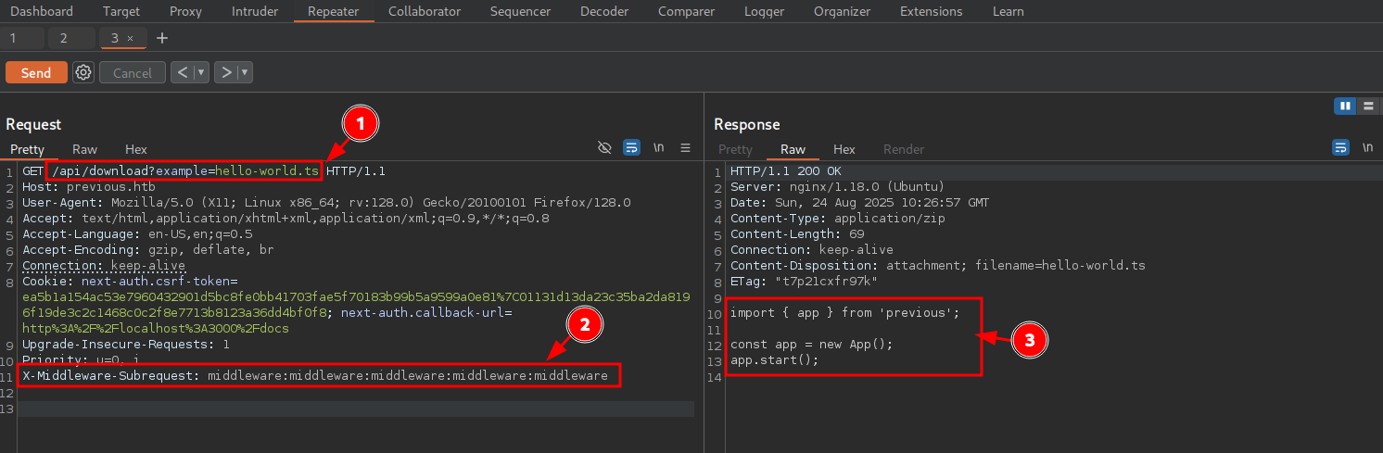Toggle line wrap in Response viewer
1383x453 pixels.
click(1340, 148)
